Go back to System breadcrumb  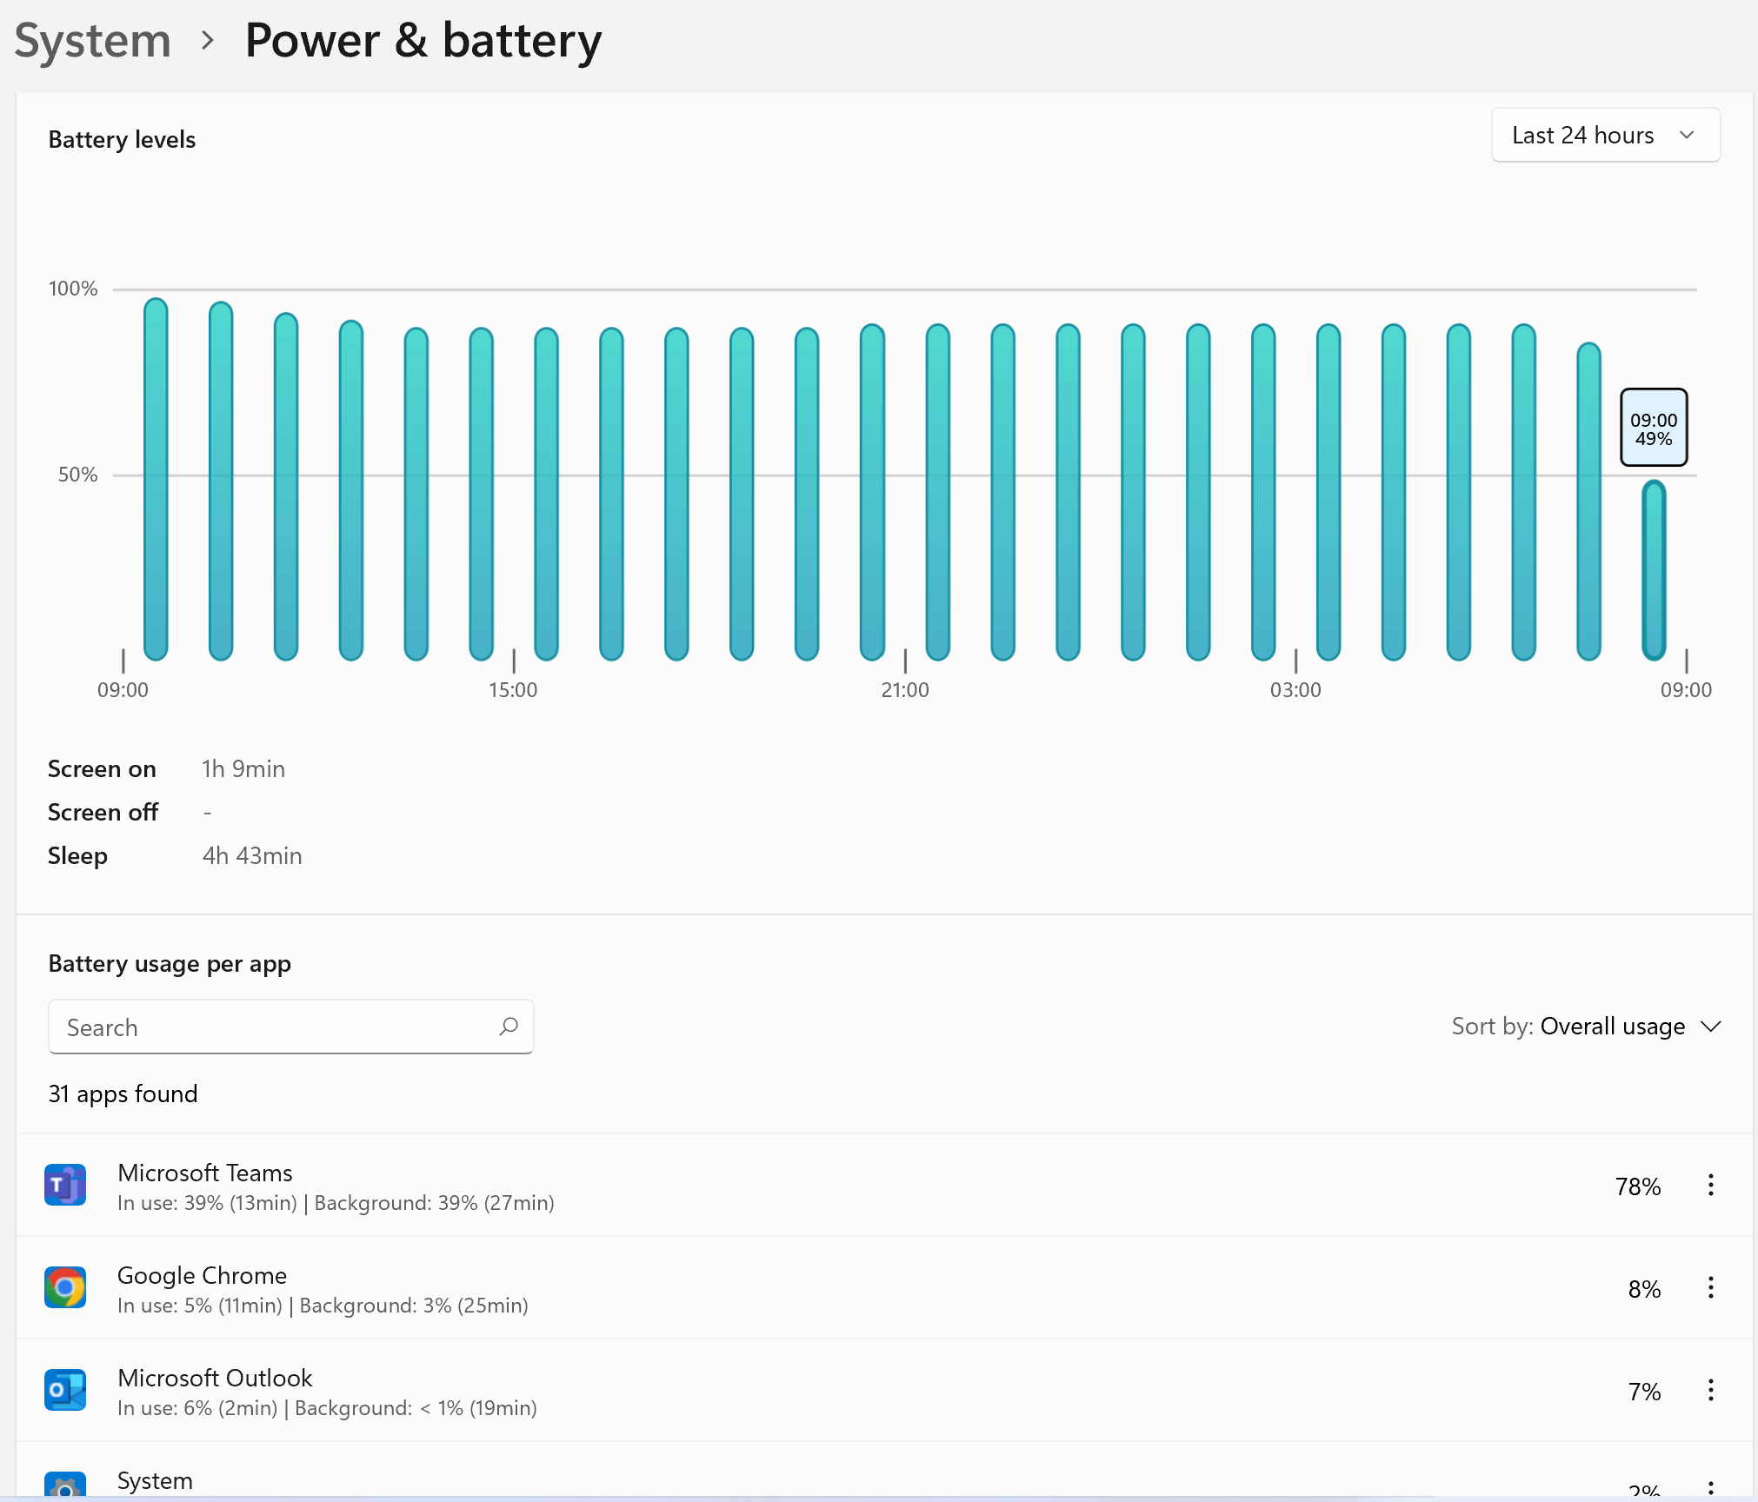tap(93, 41)
